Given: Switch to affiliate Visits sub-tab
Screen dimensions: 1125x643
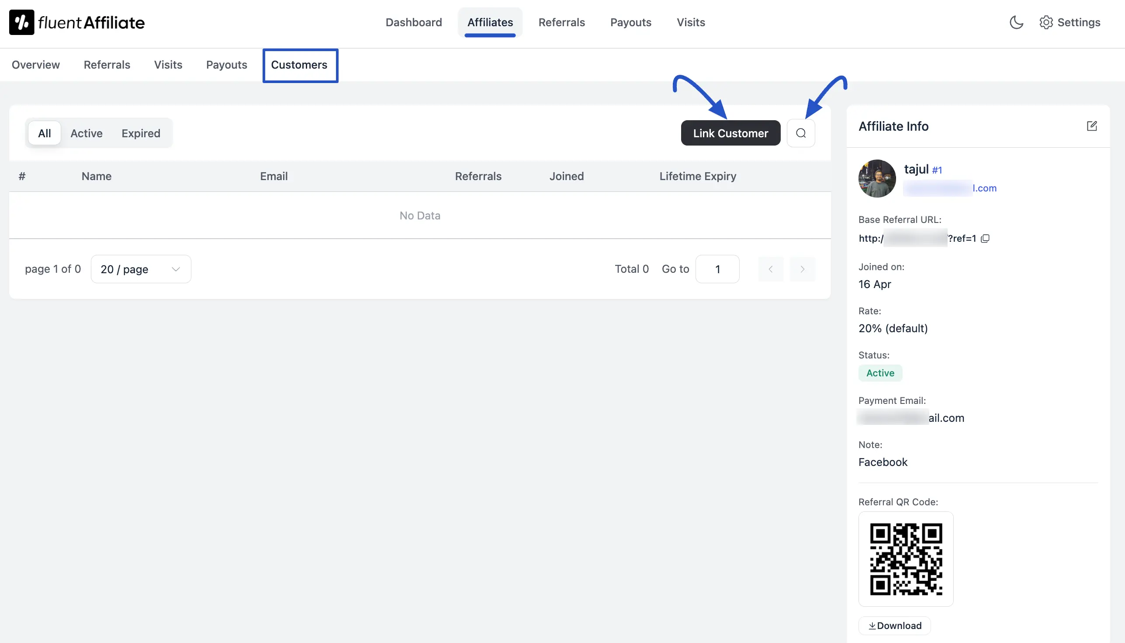Looking at the screenshot, I should click(168, 65).
